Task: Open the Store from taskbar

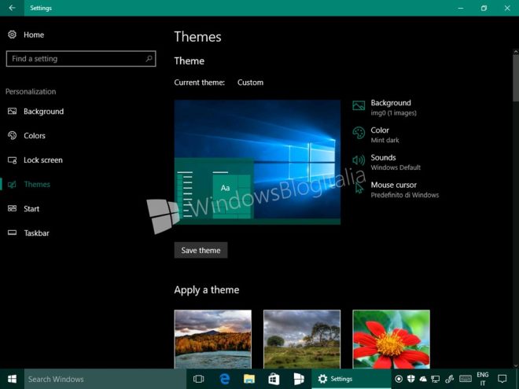Action: click(x=274, y=379)
